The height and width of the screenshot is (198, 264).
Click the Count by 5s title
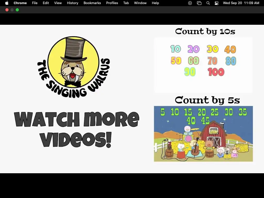coord(207,100)
